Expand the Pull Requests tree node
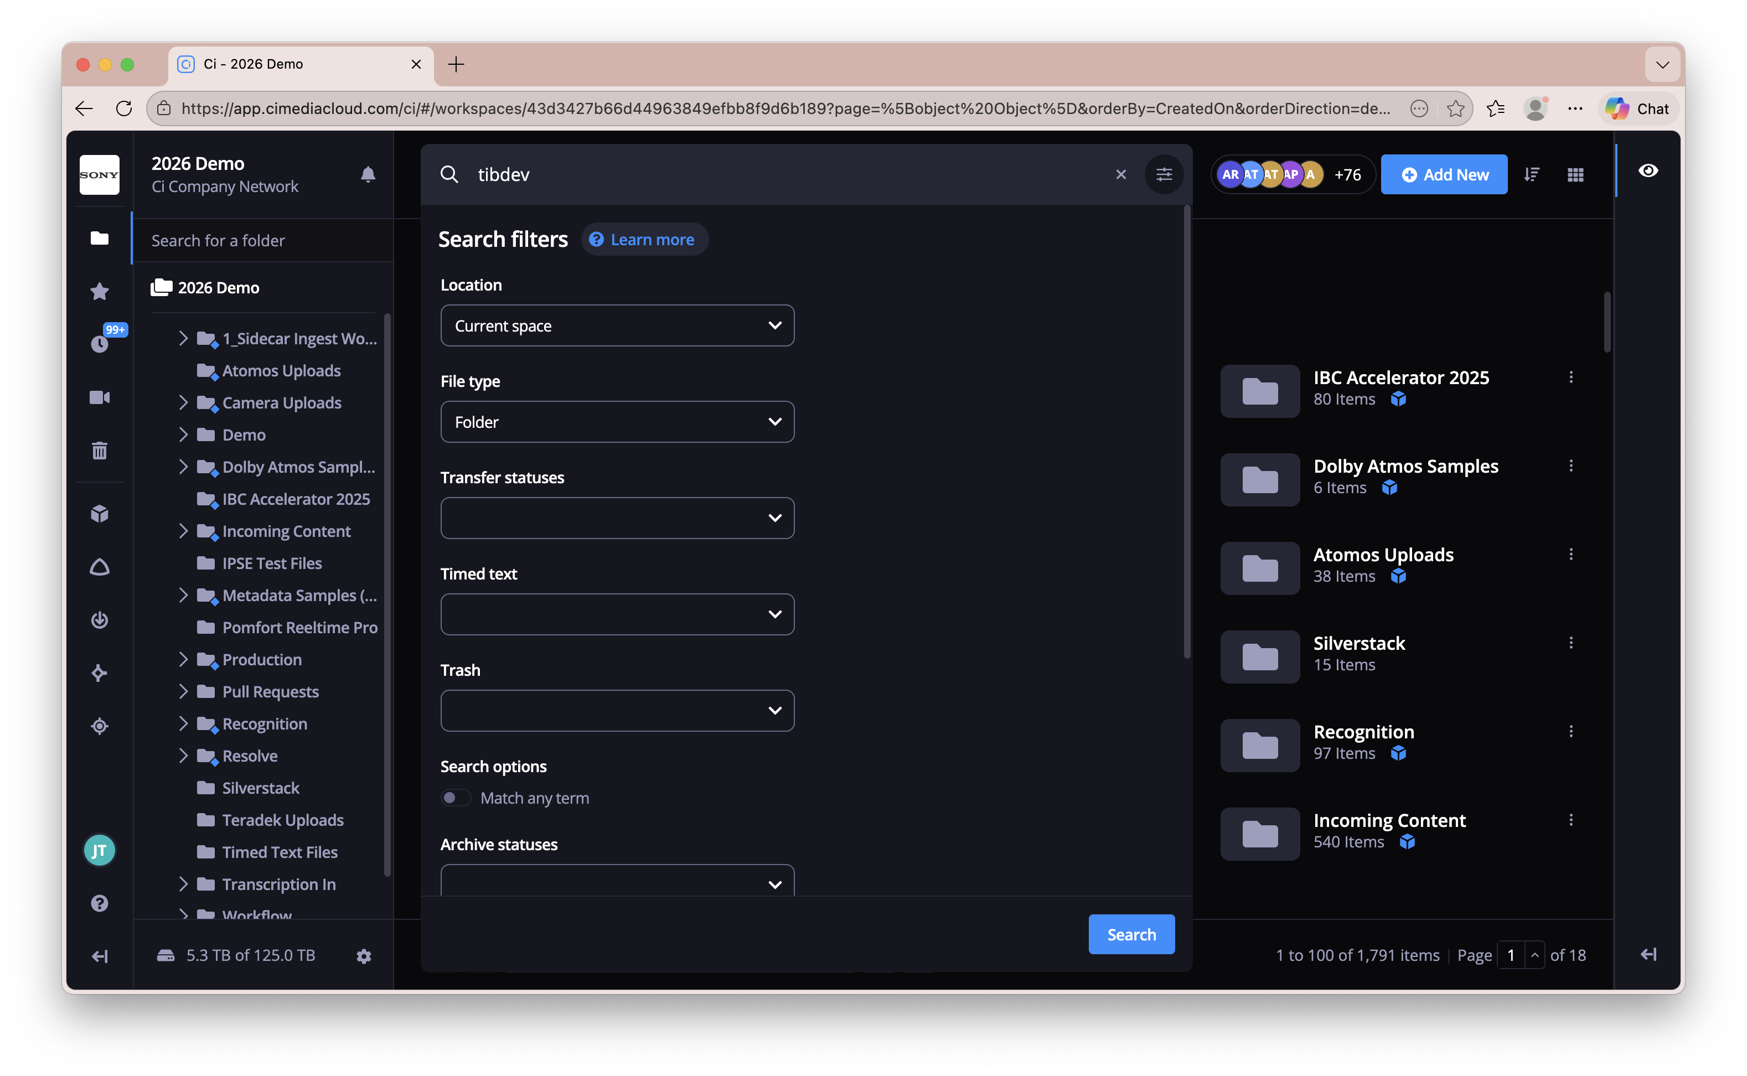Viewport: 1747px width, 1076px height. coord(183,691)
